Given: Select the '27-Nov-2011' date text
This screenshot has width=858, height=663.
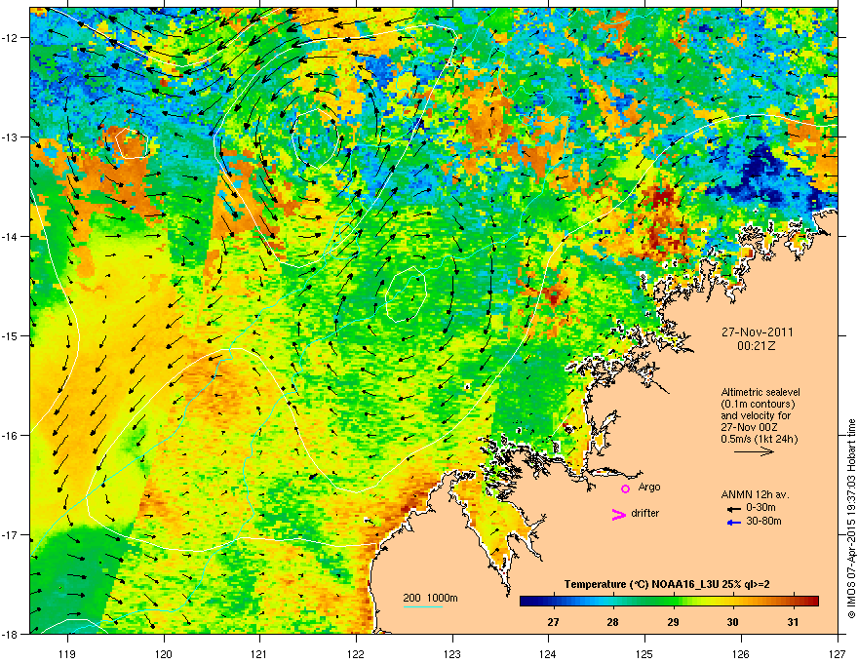Looking at the screenshot, I should (757, 332).
